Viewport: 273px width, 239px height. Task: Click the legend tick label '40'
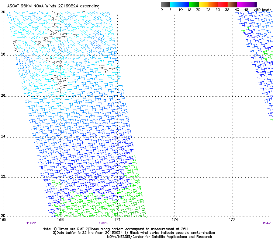[x=237, y=10]
